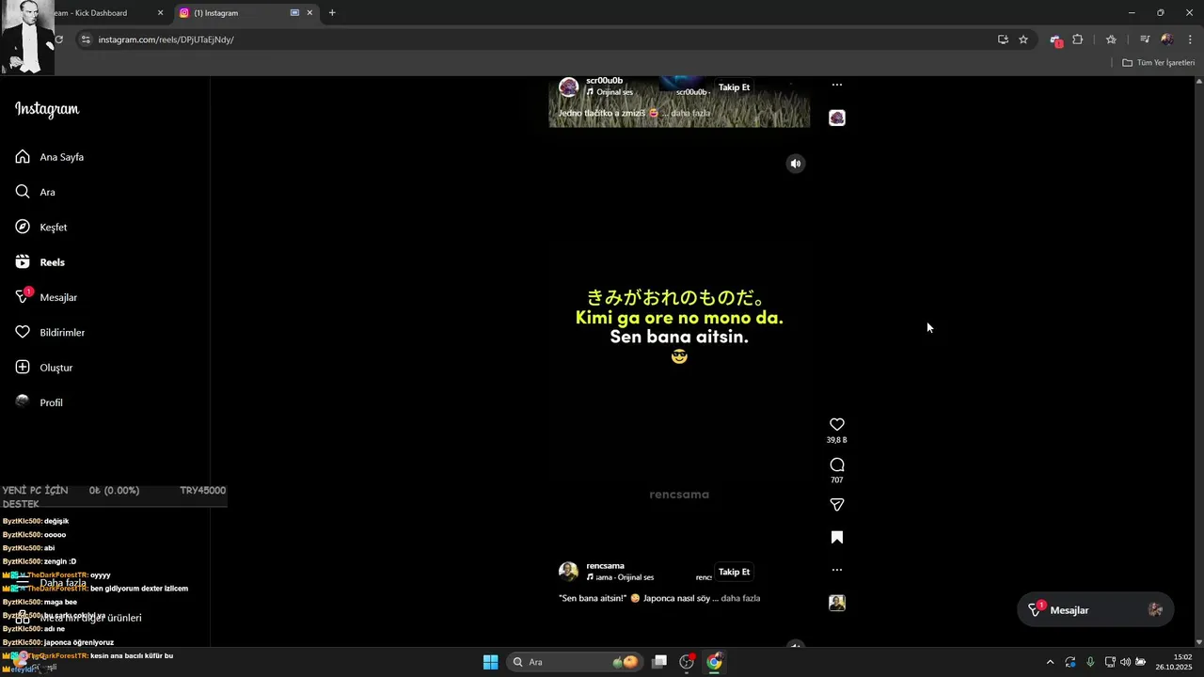
Task: Like the rencsama reel with heart icon
Action: pos(837,424)
